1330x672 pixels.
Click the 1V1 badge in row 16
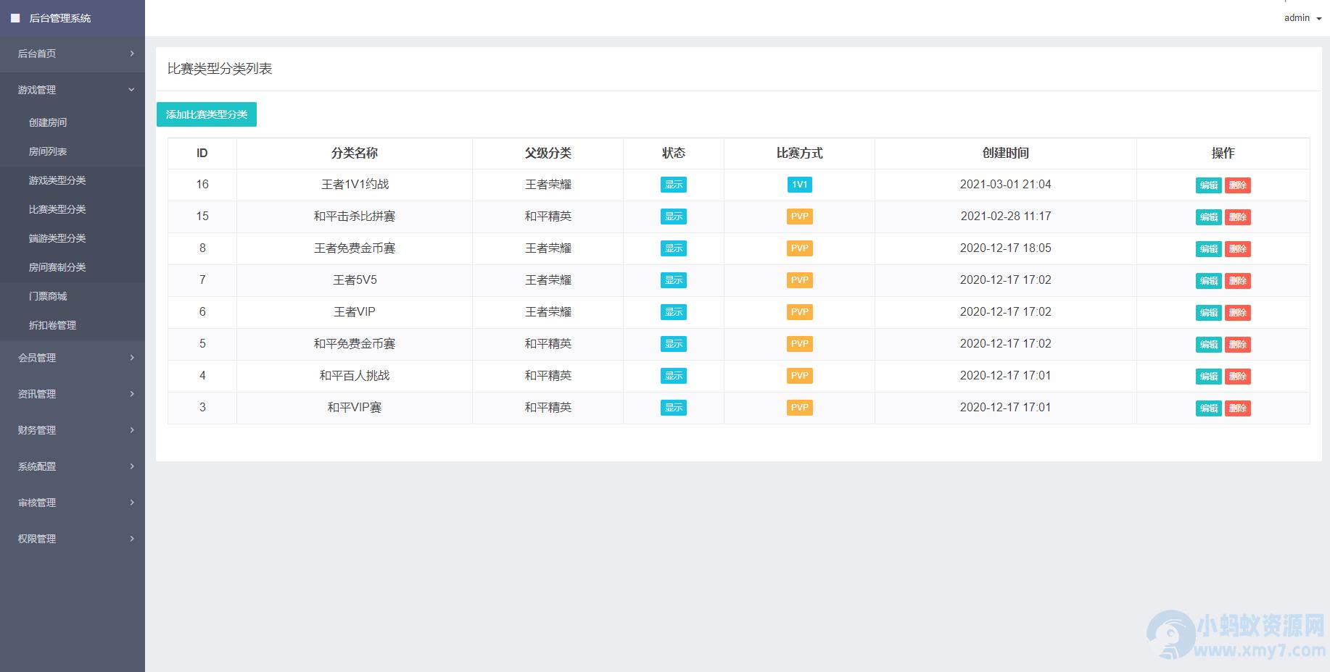[800, 185]
